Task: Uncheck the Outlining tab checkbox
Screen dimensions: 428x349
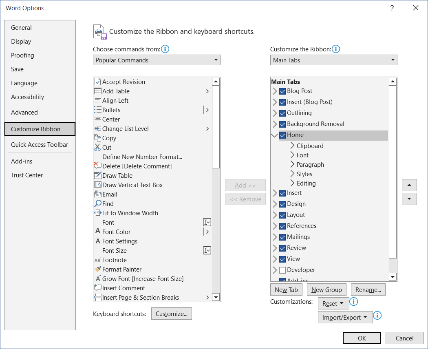Action: pos(282,113)
